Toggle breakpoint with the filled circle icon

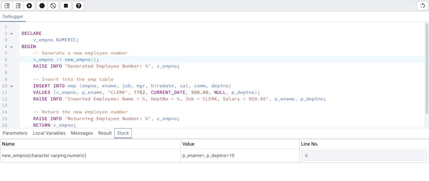pyautogui.click(x=42, y=6)
